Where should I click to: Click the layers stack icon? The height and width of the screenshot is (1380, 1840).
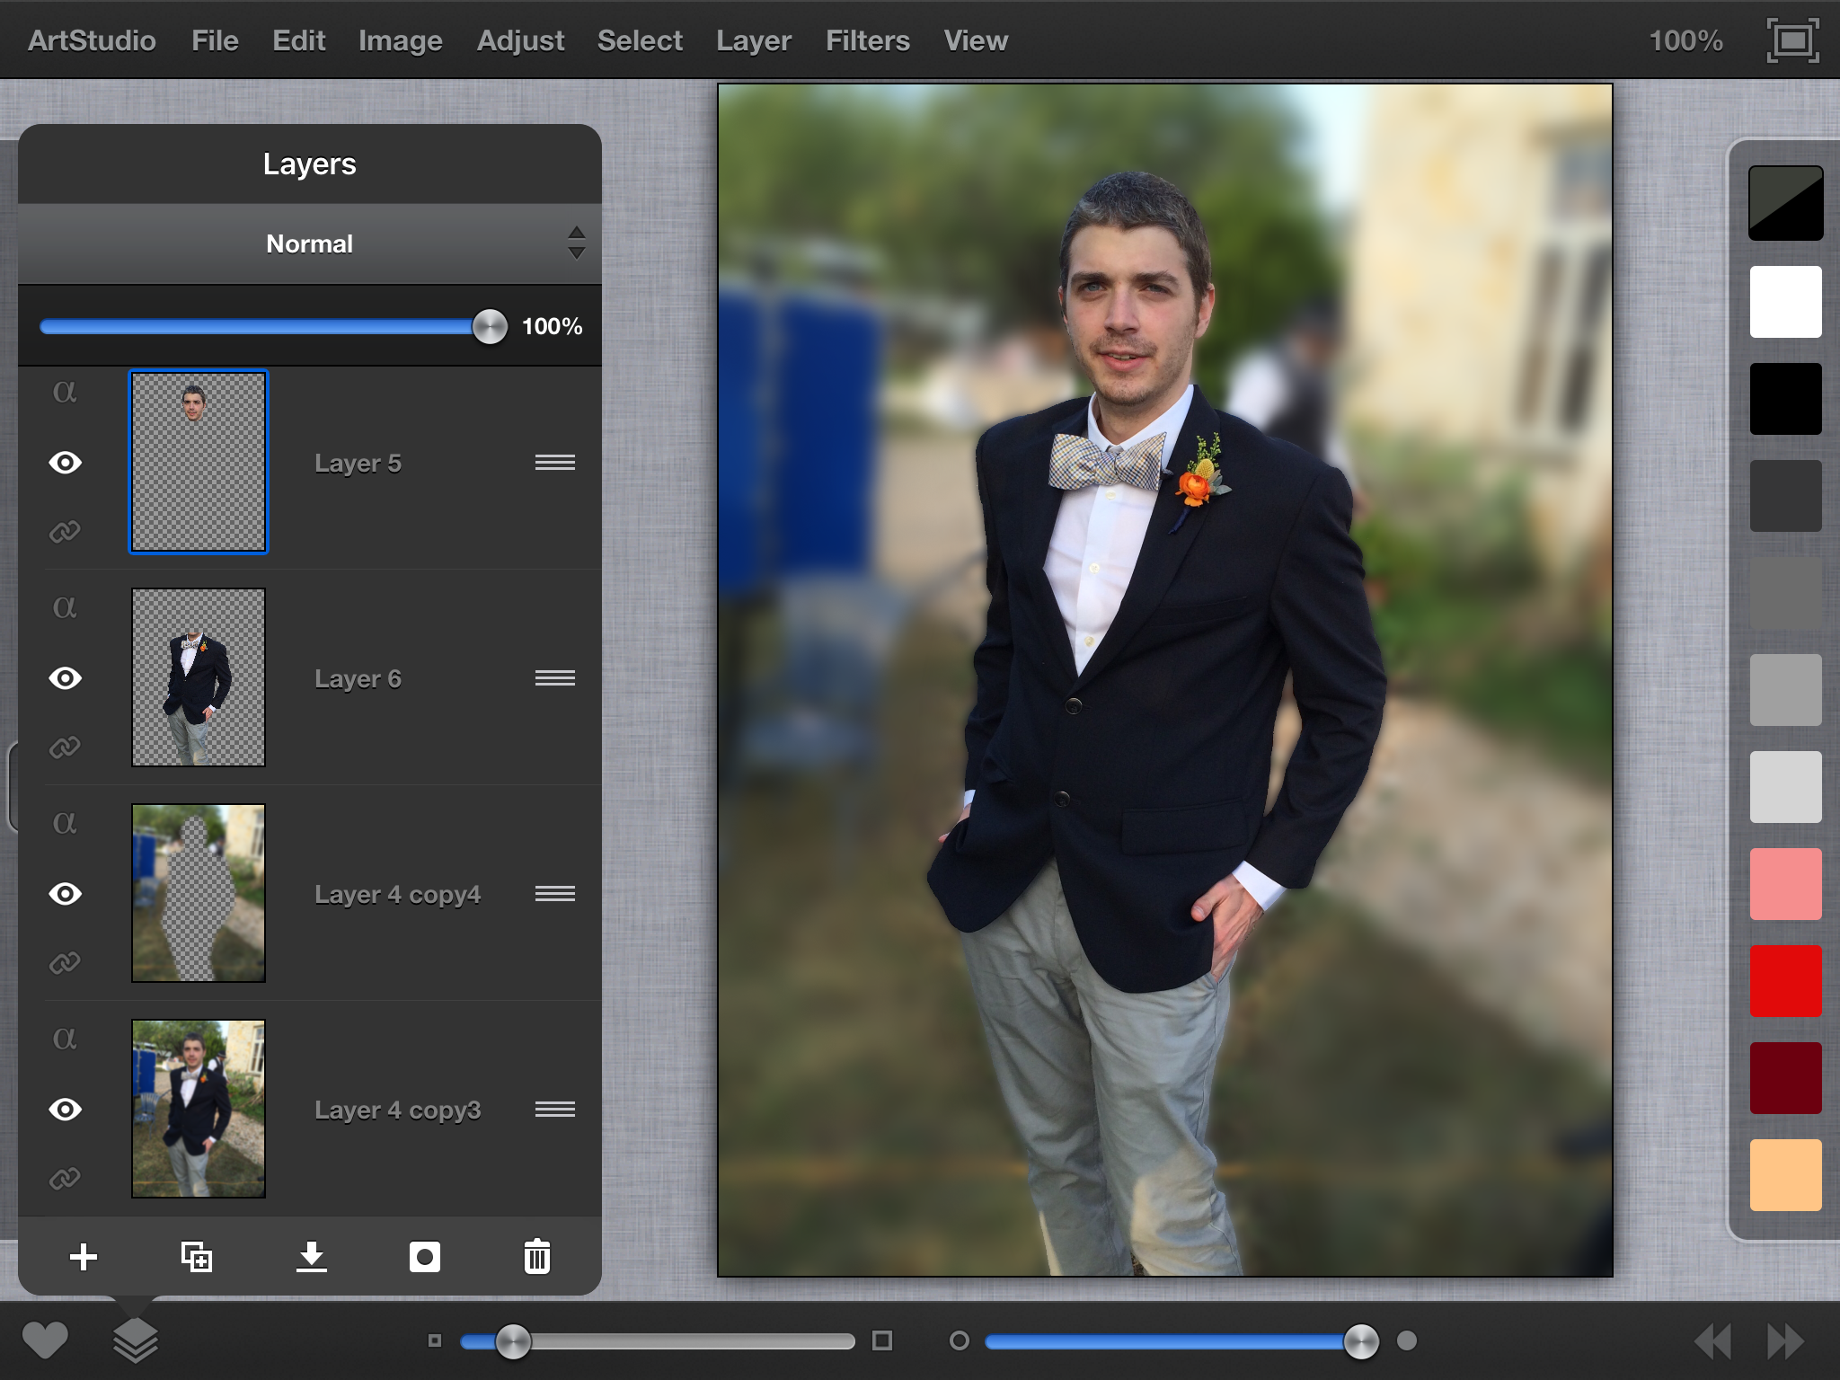click(135, 1340)
